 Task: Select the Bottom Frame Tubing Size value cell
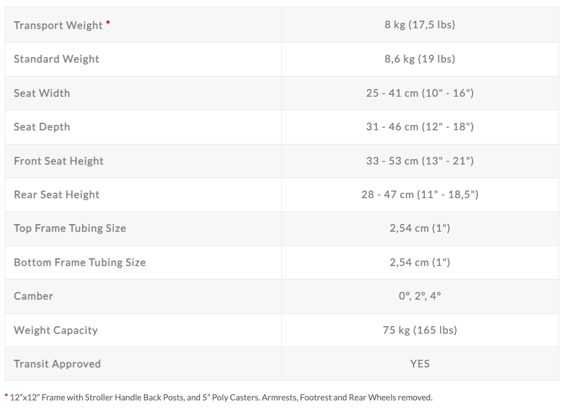pyautogui.click(x=419, y=262)
